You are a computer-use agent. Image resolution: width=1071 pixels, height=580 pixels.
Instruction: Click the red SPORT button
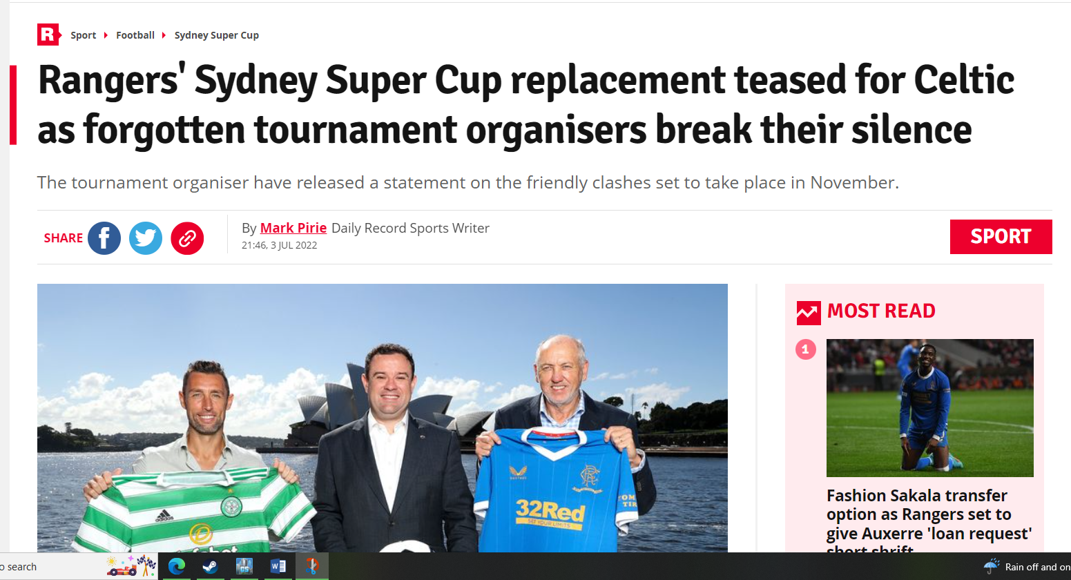(x=1001, y=237)
